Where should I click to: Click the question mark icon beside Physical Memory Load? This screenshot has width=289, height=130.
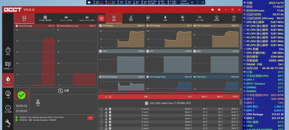[58, 26]
